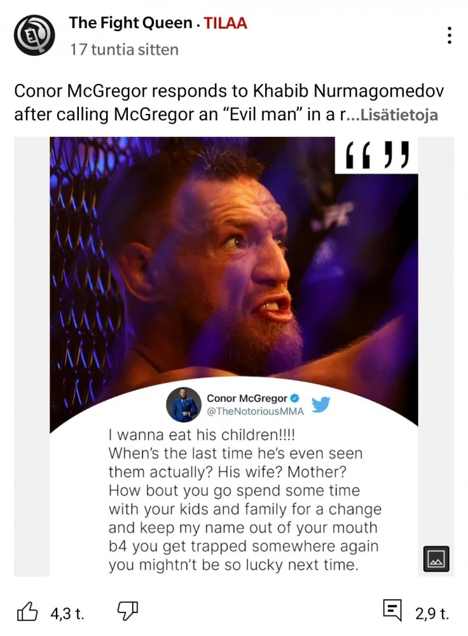Click the @TheNotoriousMMA handle

tap(255, 411)
